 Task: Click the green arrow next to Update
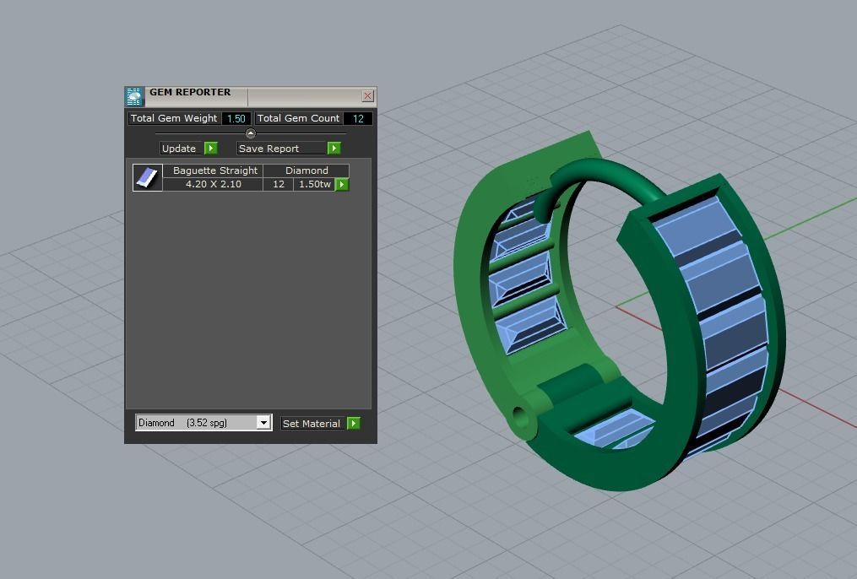coord(211,148)
